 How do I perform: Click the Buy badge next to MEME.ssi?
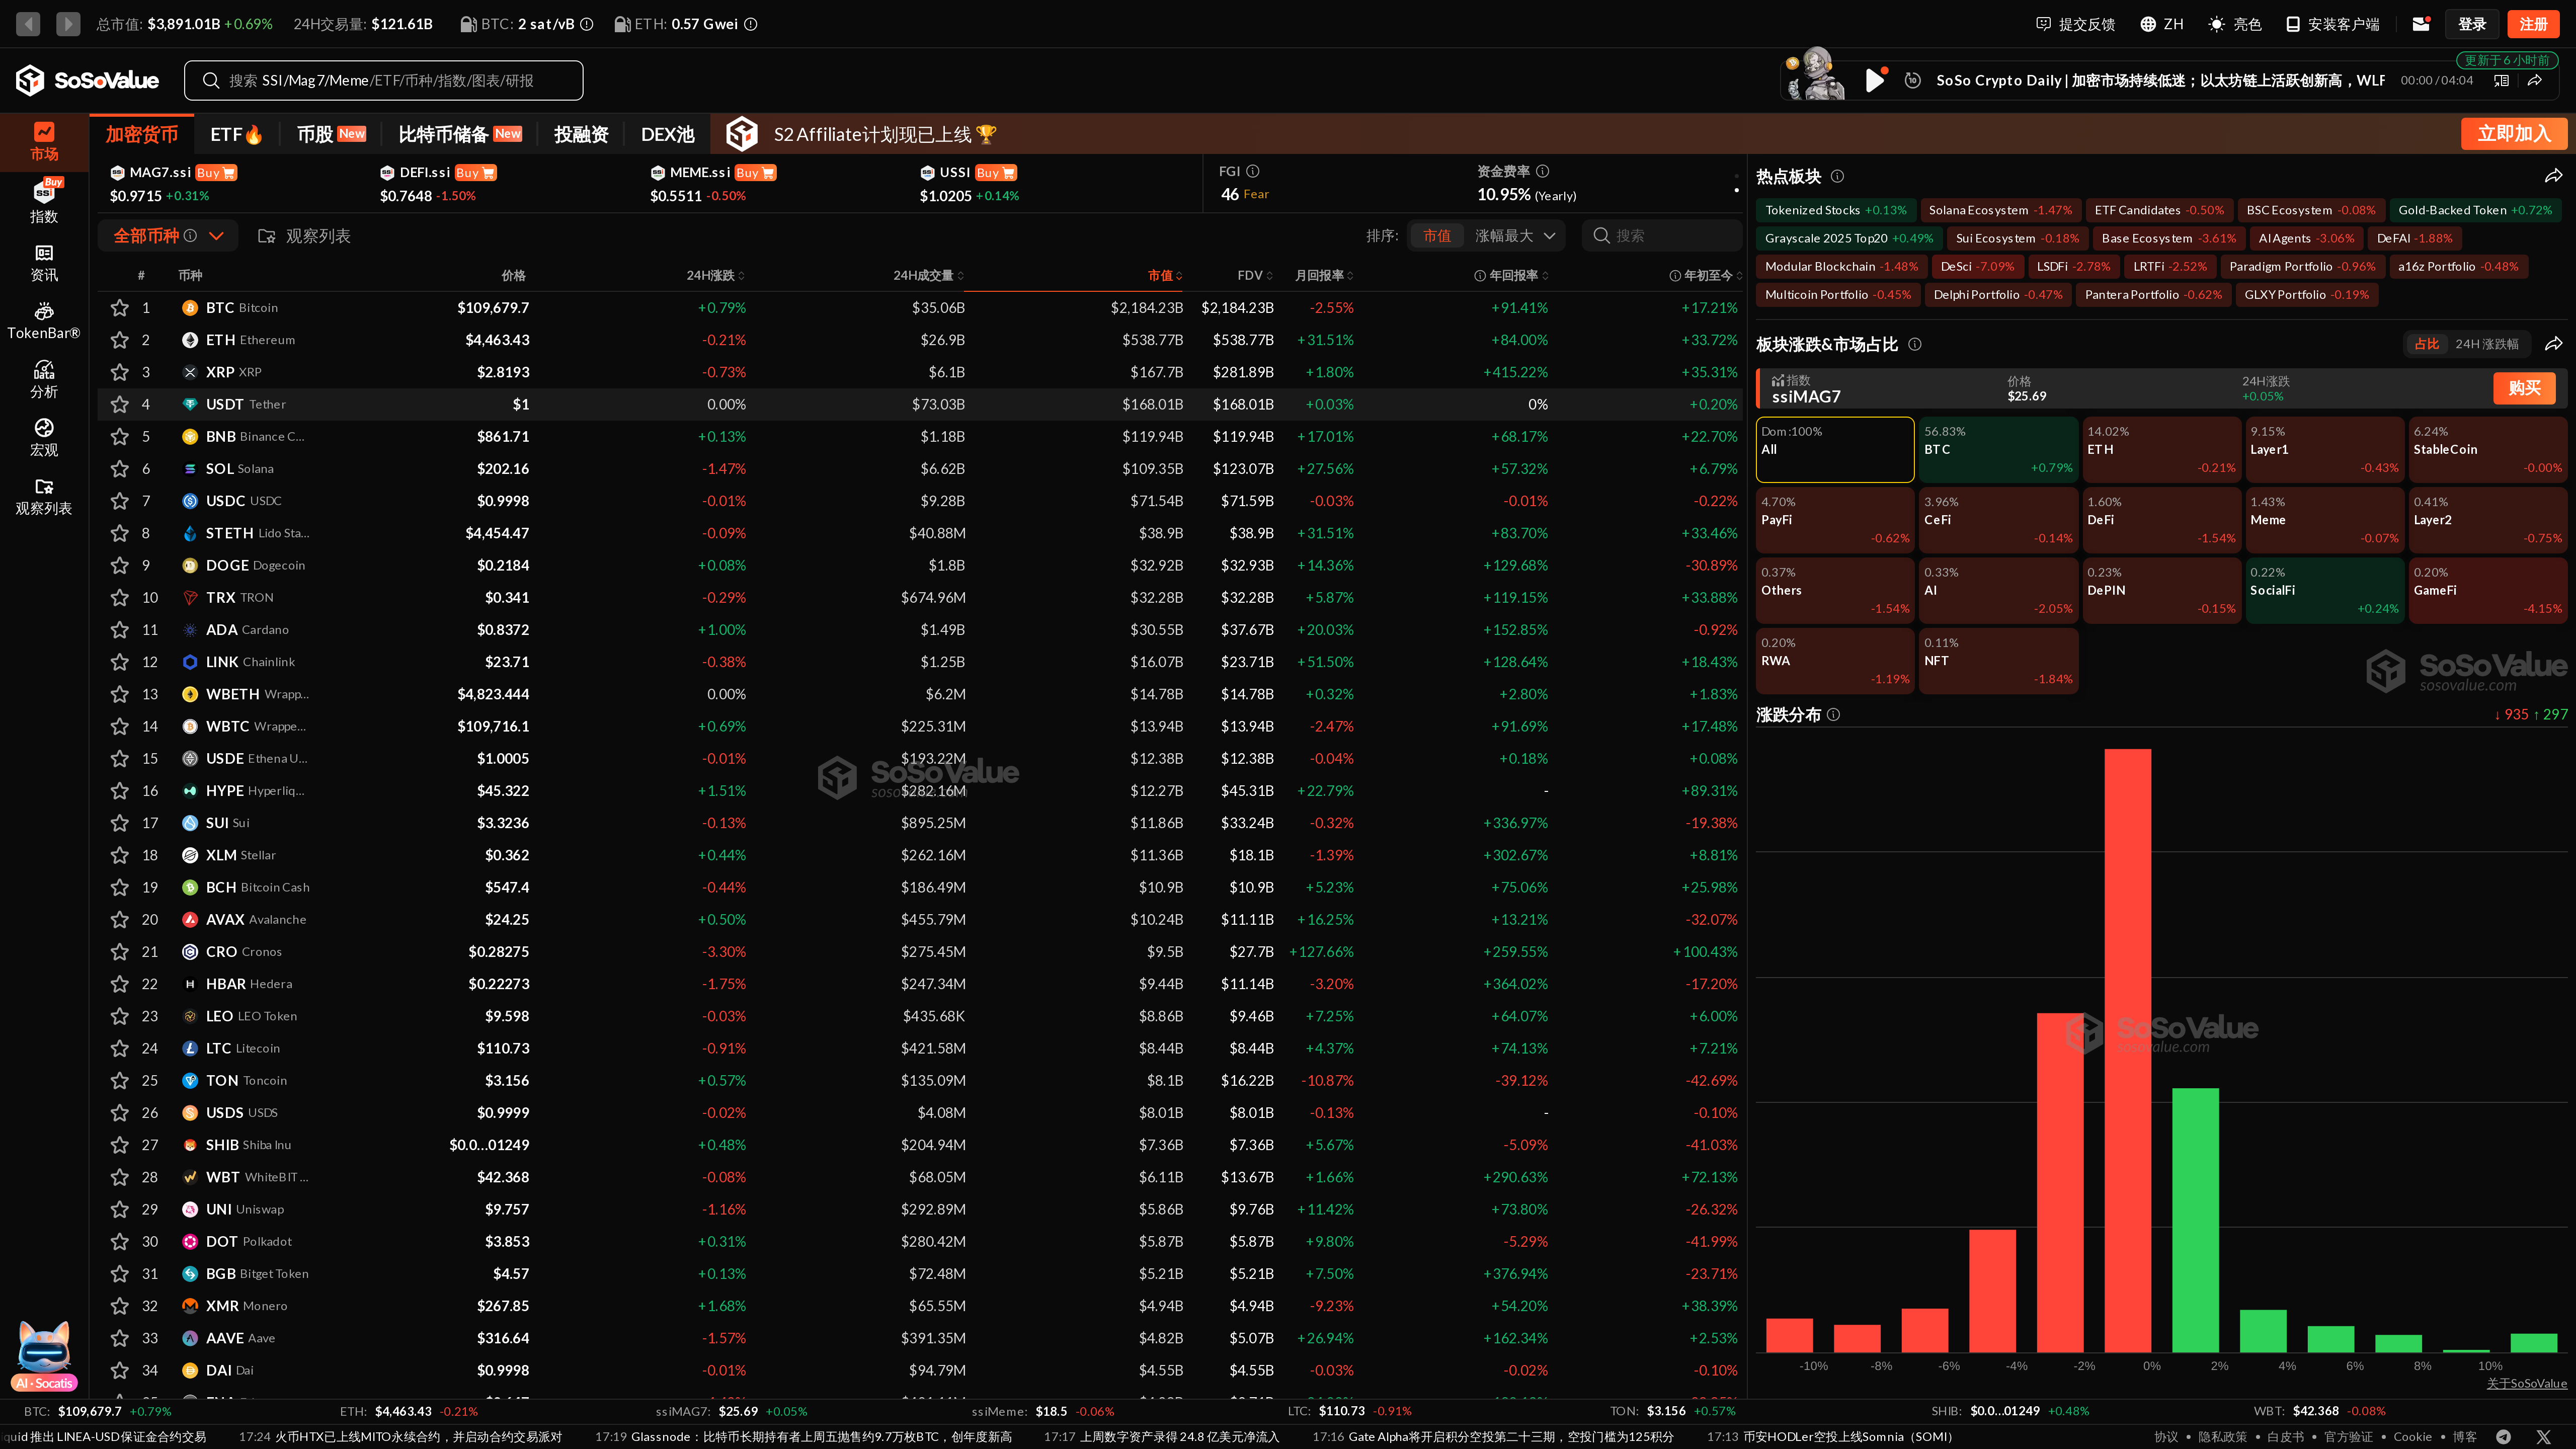pos(755,172)
